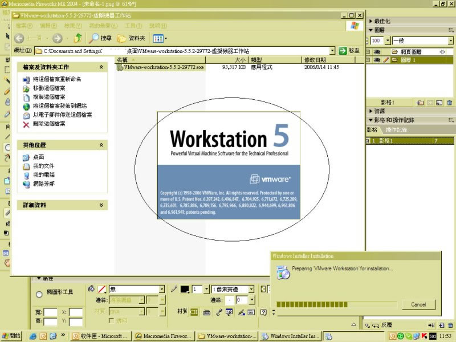
Task: Click the New Layer icon in Layers panel
Action: click(x=420, y=103)
